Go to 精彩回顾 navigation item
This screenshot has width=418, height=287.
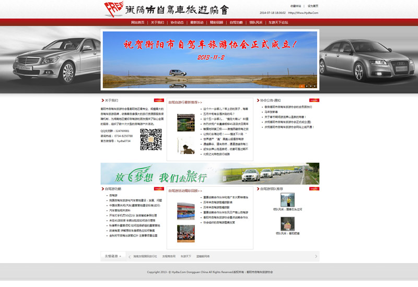pos(216,22)
